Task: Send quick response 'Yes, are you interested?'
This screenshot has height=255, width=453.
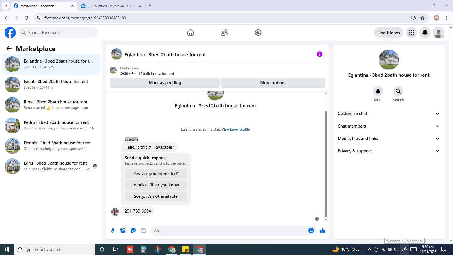Action: [x=156, y=174]
